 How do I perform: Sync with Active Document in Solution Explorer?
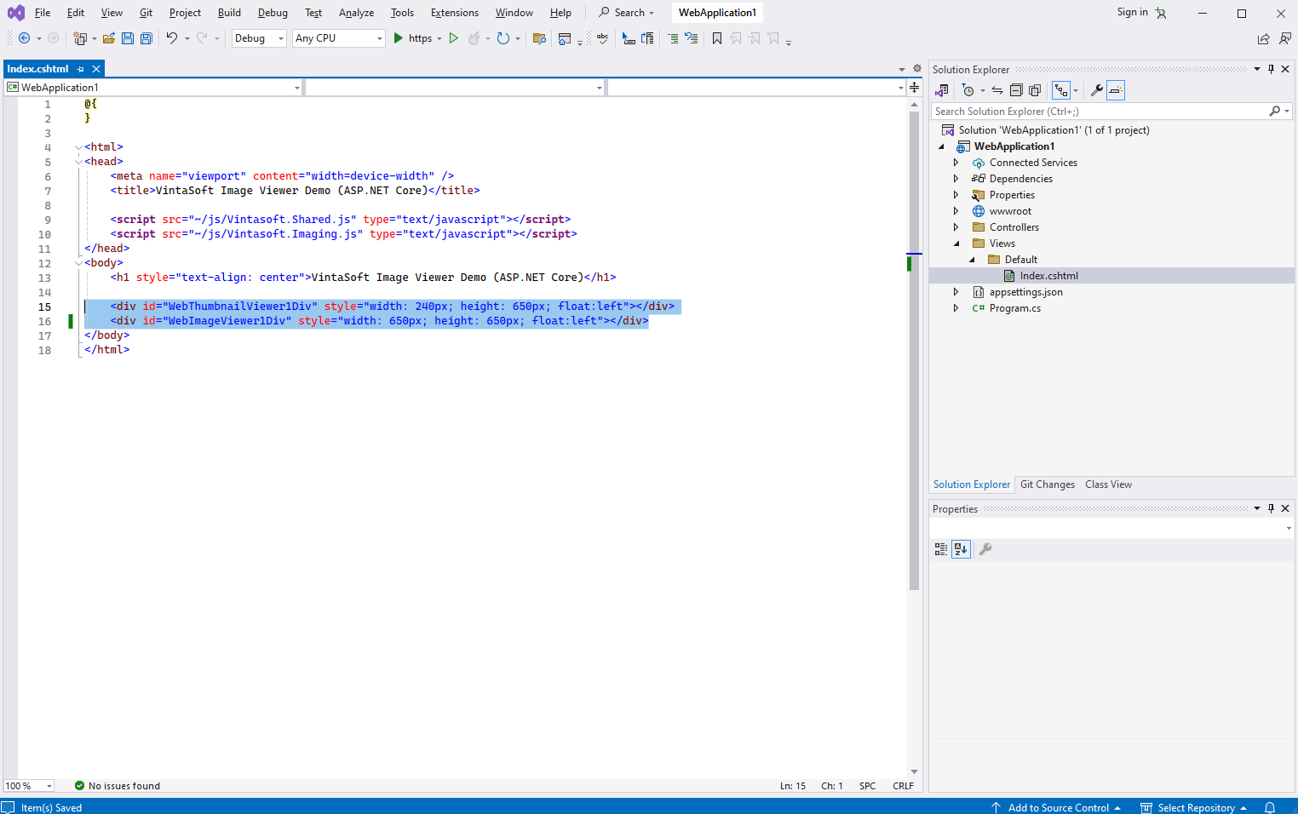tap(996, 90)
